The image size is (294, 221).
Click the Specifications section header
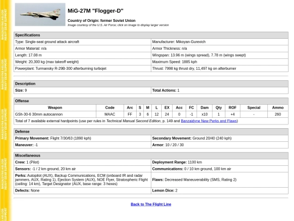pyautogui.click(x=151, y=35)
